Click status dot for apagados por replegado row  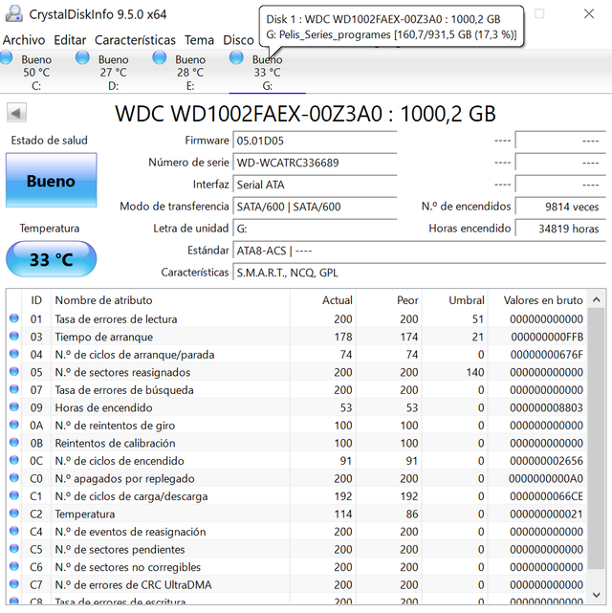point(14,478)
